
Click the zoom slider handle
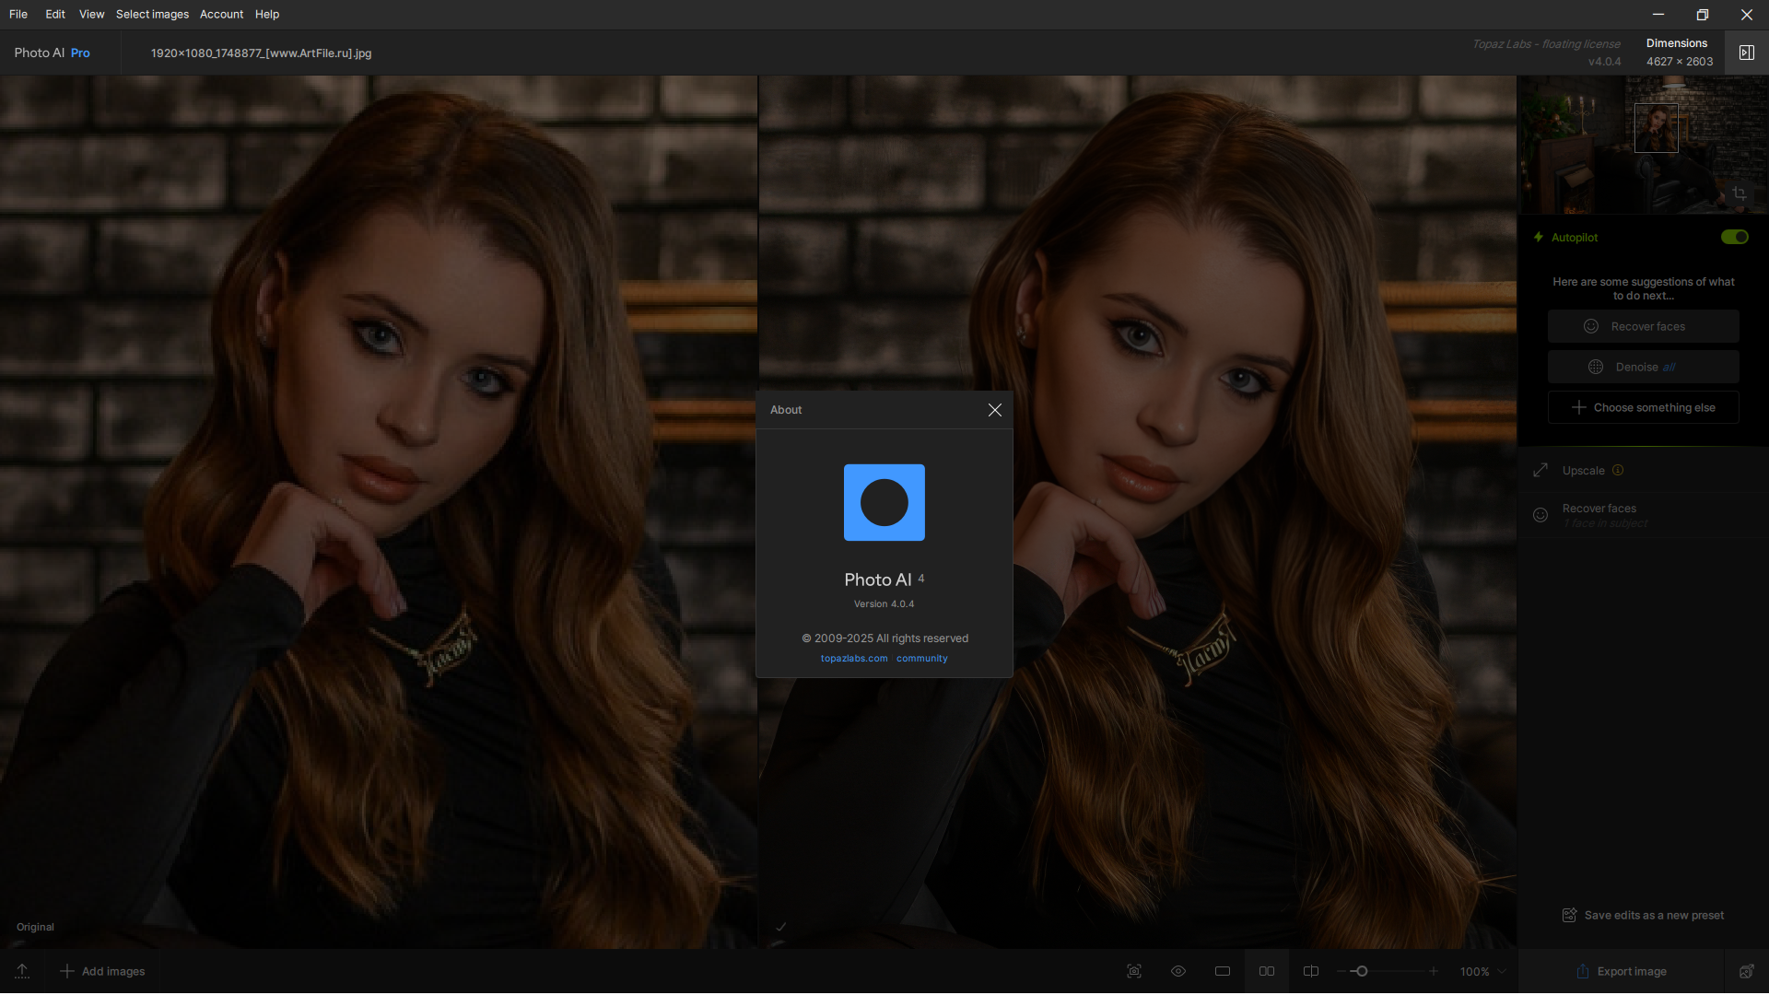(x=1362, y=971)
